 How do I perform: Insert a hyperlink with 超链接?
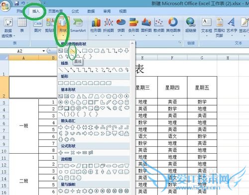(x=191, y=25)
